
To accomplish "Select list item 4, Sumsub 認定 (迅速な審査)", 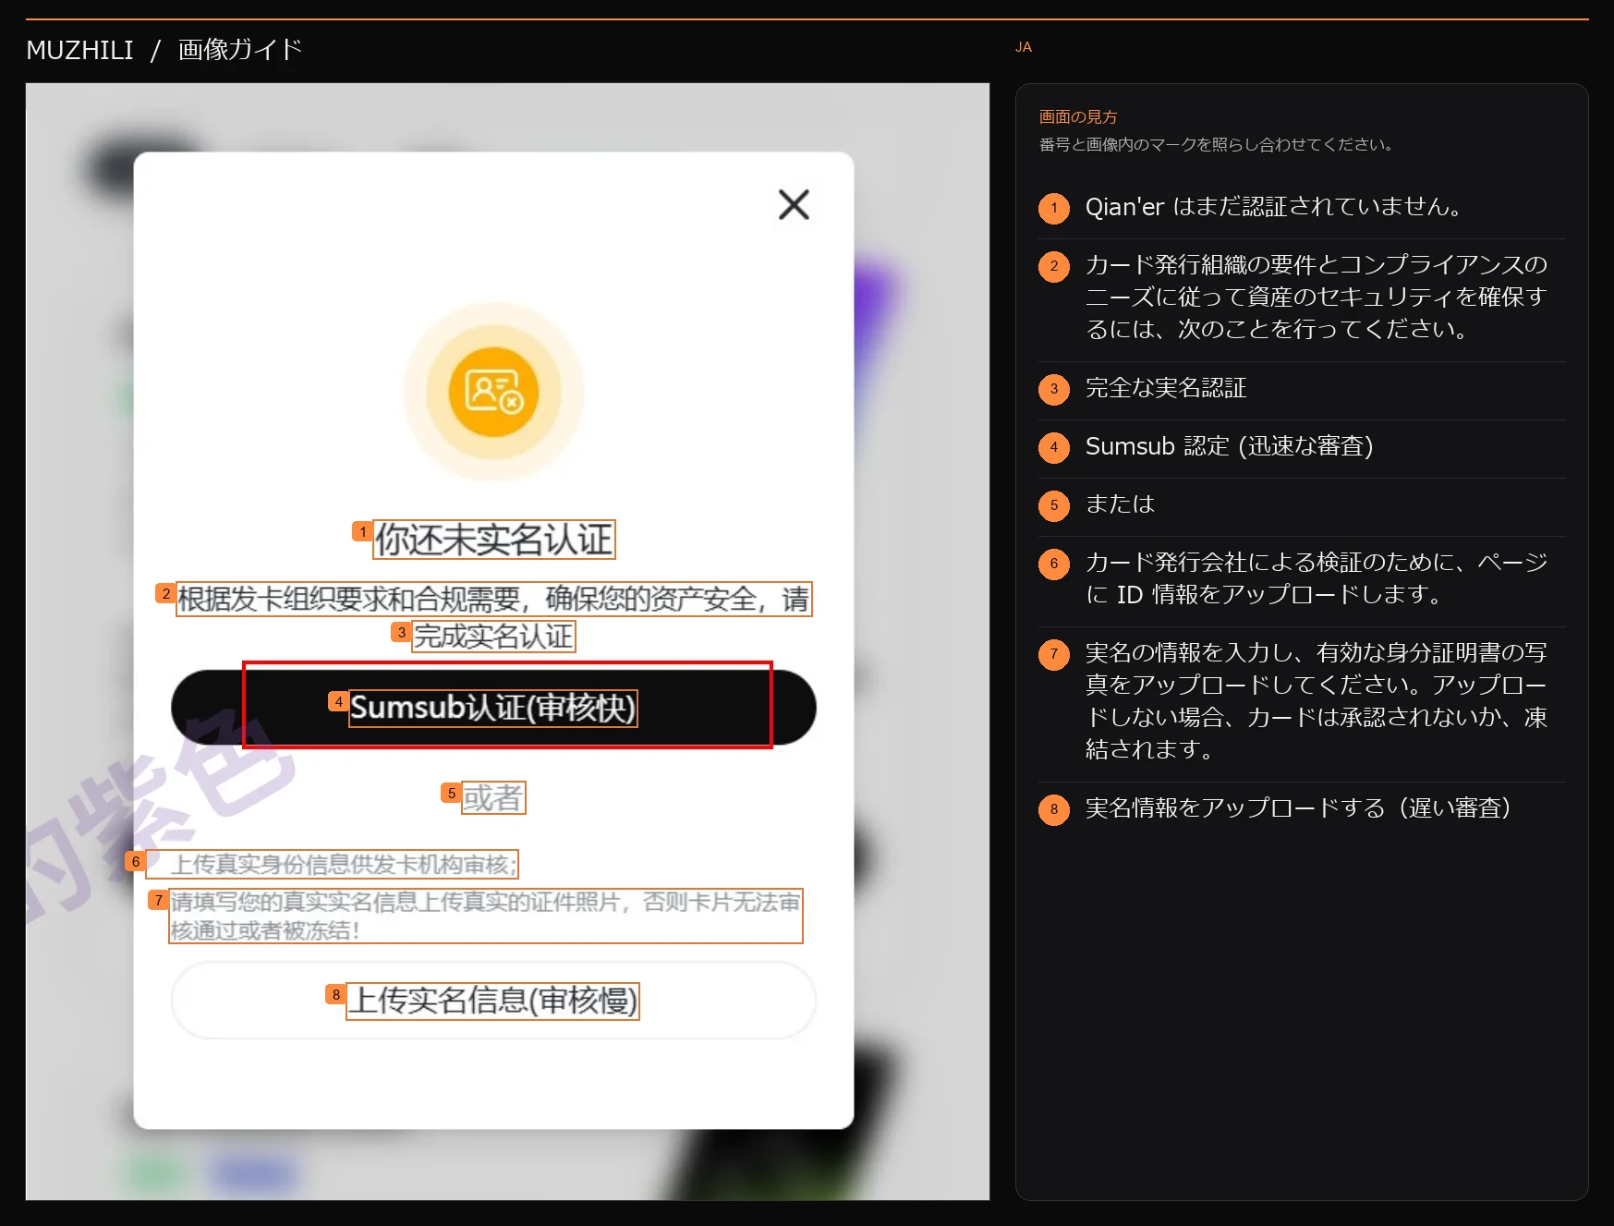I will tap(1302, 447).
